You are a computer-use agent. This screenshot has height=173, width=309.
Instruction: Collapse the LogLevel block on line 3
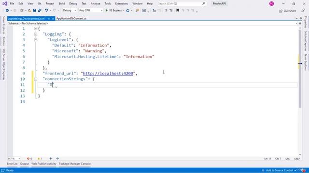tap(36, 40)
